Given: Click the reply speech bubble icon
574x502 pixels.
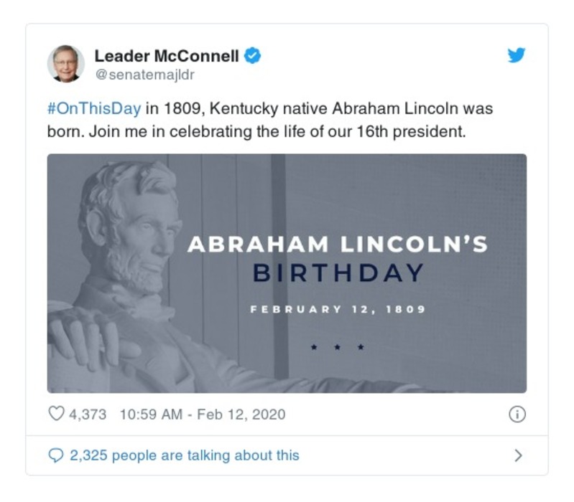Looking at the screenshot, I should point(56,455).
